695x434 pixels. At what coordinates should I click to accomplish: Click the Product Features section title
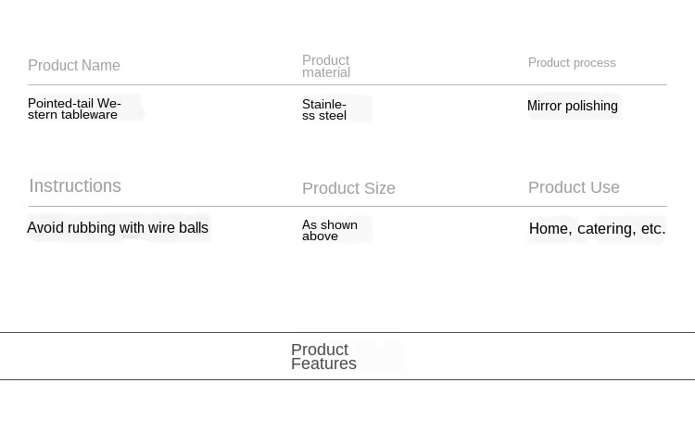[x=323, y=357]
